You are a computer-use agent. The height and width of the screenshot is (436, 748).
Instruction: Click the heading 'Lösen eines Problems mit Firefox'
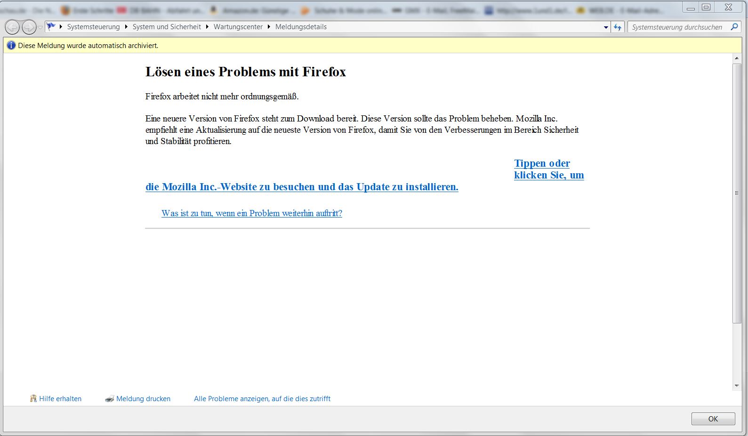246,72
